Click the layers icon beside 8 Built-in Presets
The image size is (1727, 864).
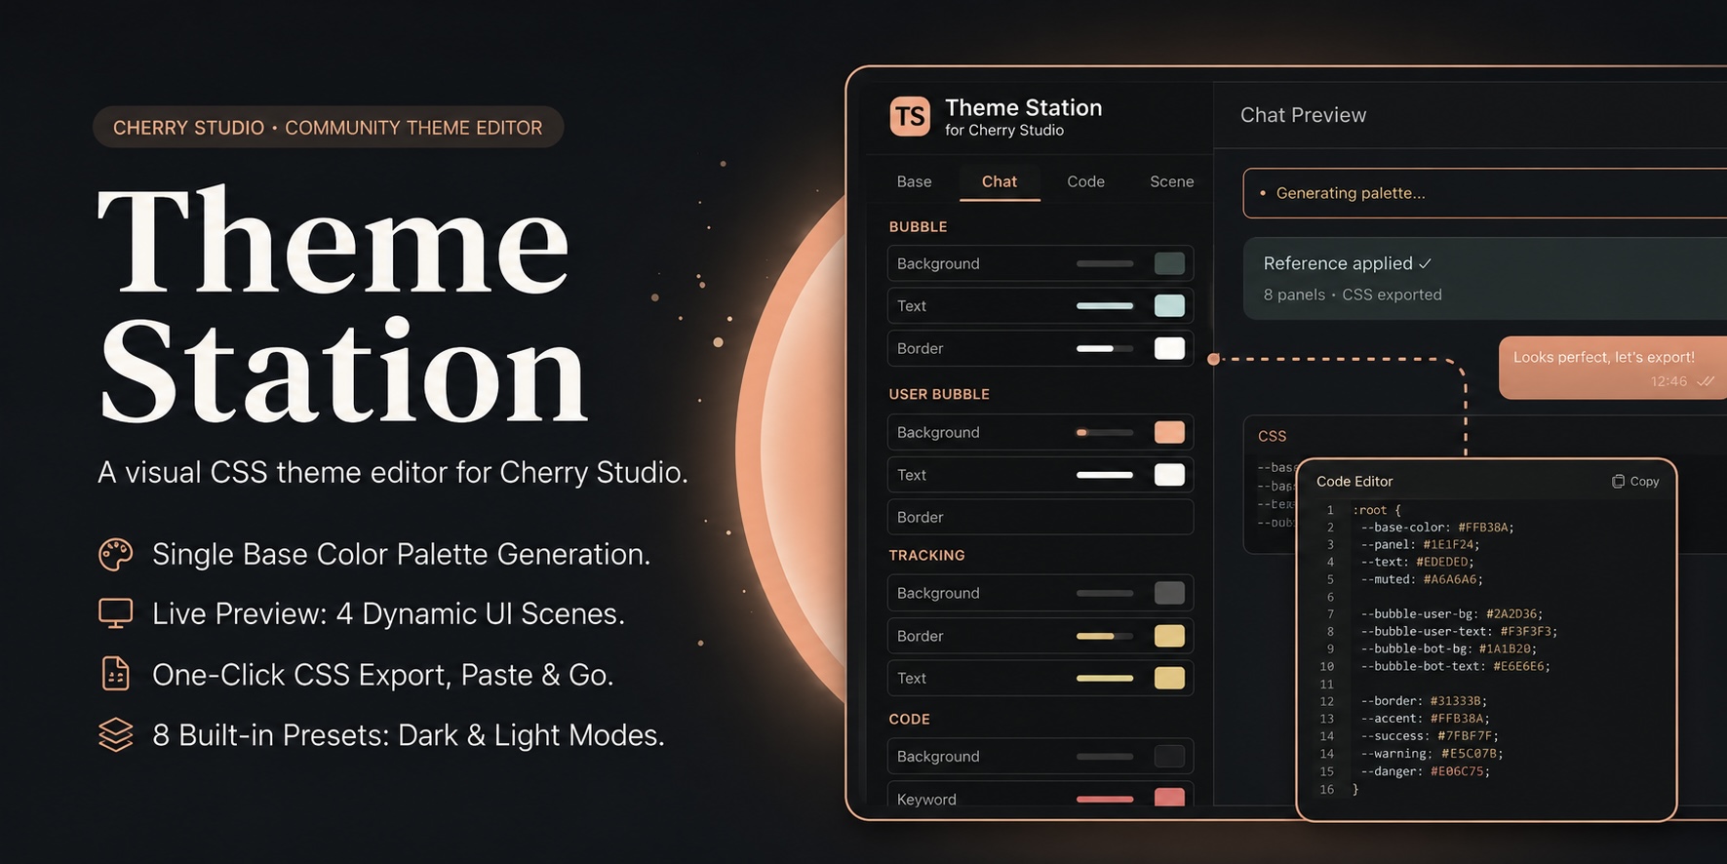[116, 734]
